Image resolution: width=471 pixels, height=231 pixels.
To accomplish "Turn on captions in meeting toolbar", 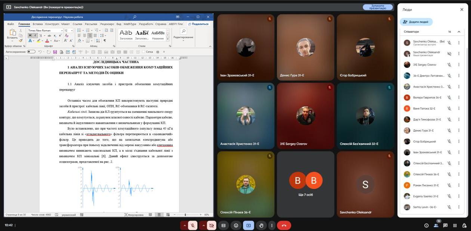I will pos(224,225).
